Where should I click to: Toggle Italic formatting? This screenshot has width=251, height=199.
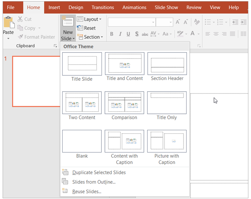click(120, 34)
